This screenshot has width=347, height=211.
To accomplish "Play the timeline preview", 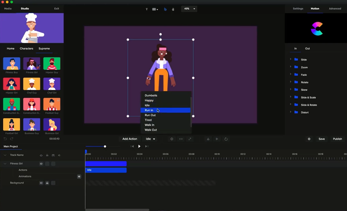I will [139, 146].
